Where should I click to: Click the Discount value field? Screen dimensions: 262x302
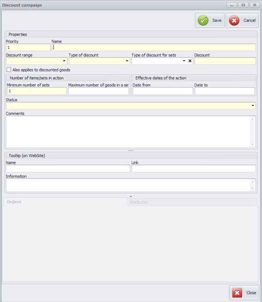coord(225,61)
